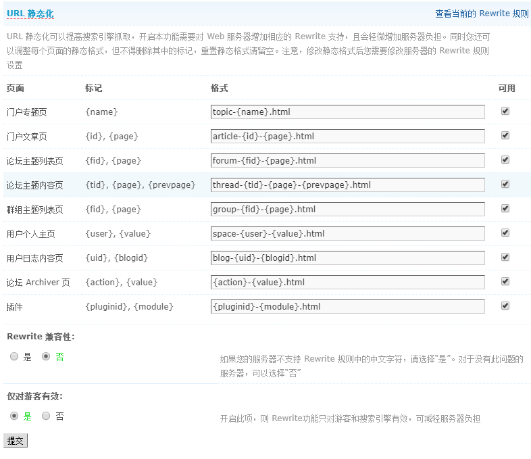Focus the article-{id}-{page}.html input
The image size is (531, 459).
347,136
